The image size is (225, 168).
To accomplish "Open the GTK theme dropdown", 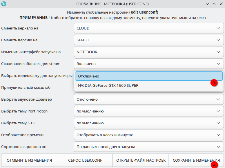I will click(x=149, y=123).
